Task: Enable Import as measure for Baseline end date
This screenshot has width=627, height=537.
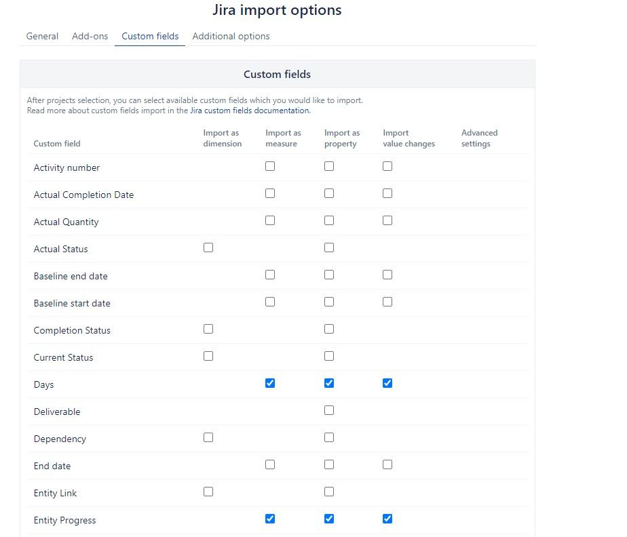Action: 270,275
